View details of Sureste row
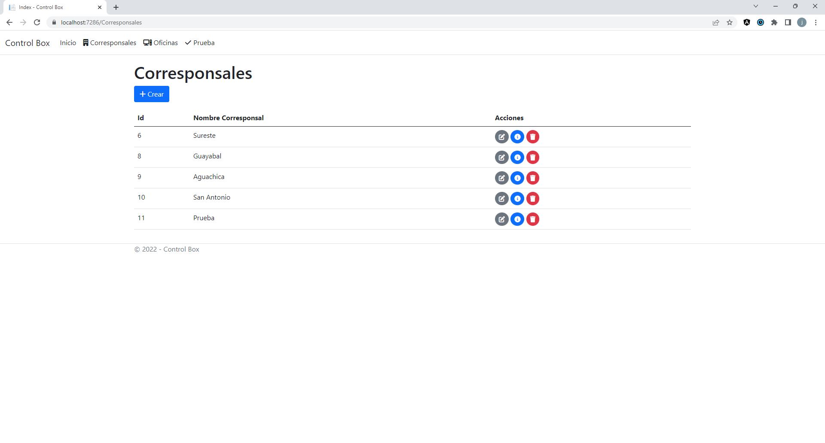The width and height of the screenshot is (825, 443). (517, 137)
